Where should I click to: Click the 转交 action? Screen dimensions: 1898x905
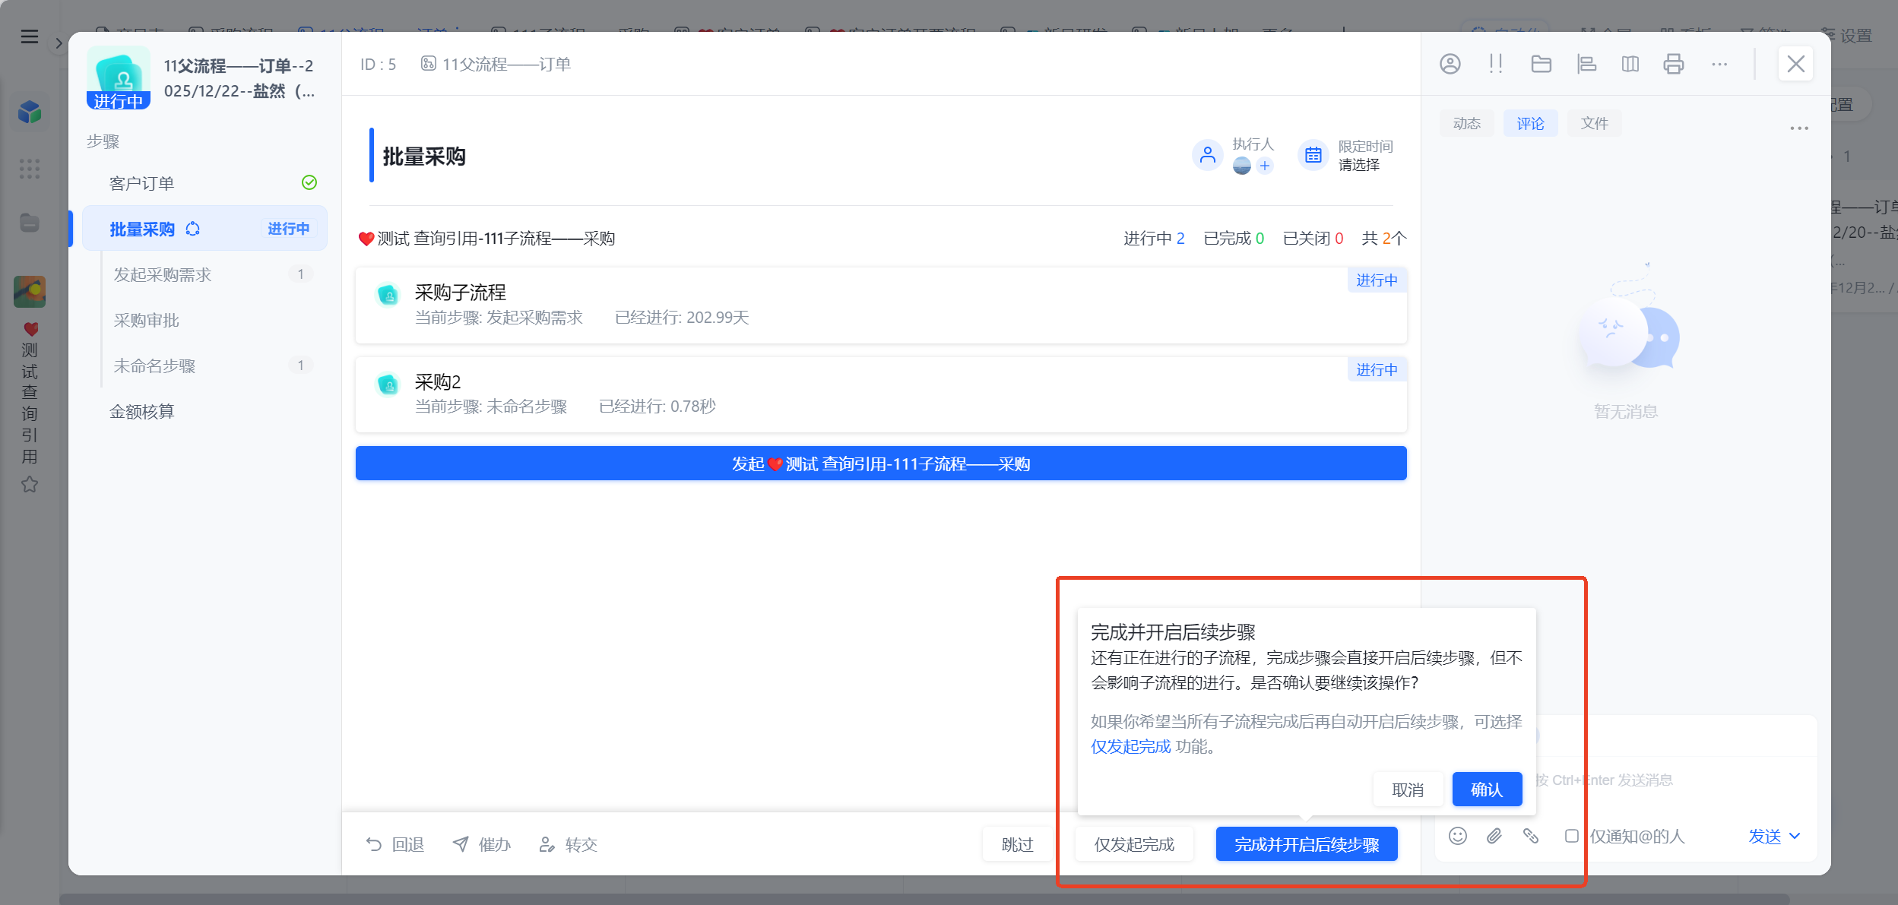pos(569,844)
